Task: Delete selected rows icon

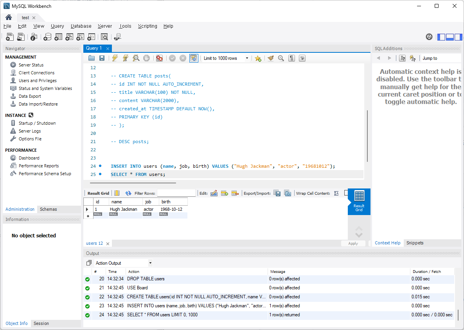Action: coord(235,193)
